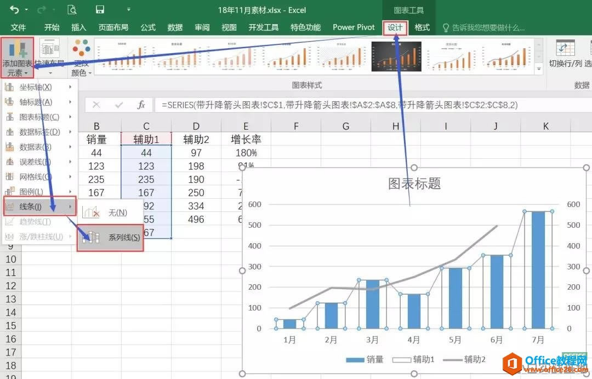This screenshot has width=592, height=379.
Task: Click the Print Preview icon in Quick Access toolbar
Action: click(72, 10)
